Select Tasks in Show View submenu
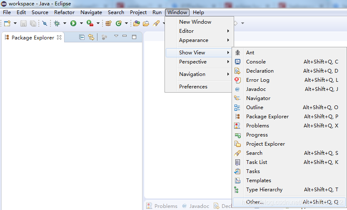This screenshot has height=210, width=347. click(289, 171)
